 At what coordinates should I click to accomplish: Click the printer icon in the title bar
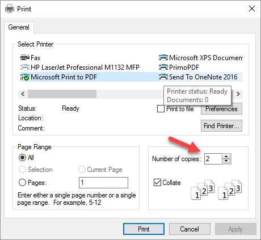(x=10, y=9)
